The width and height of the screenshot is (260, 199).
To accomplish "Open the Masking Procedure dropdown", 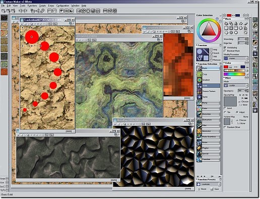I will click(236, 59).
